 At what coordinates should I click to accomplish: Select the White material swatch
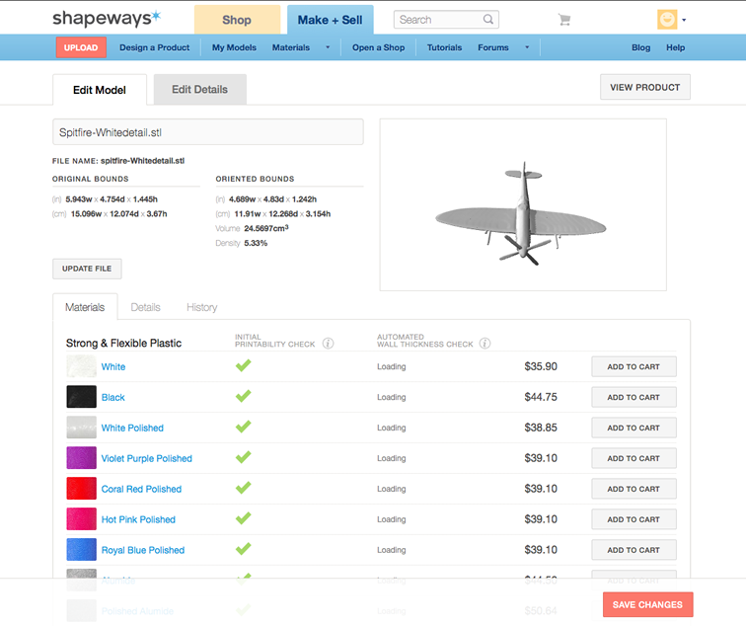point(81,366)
